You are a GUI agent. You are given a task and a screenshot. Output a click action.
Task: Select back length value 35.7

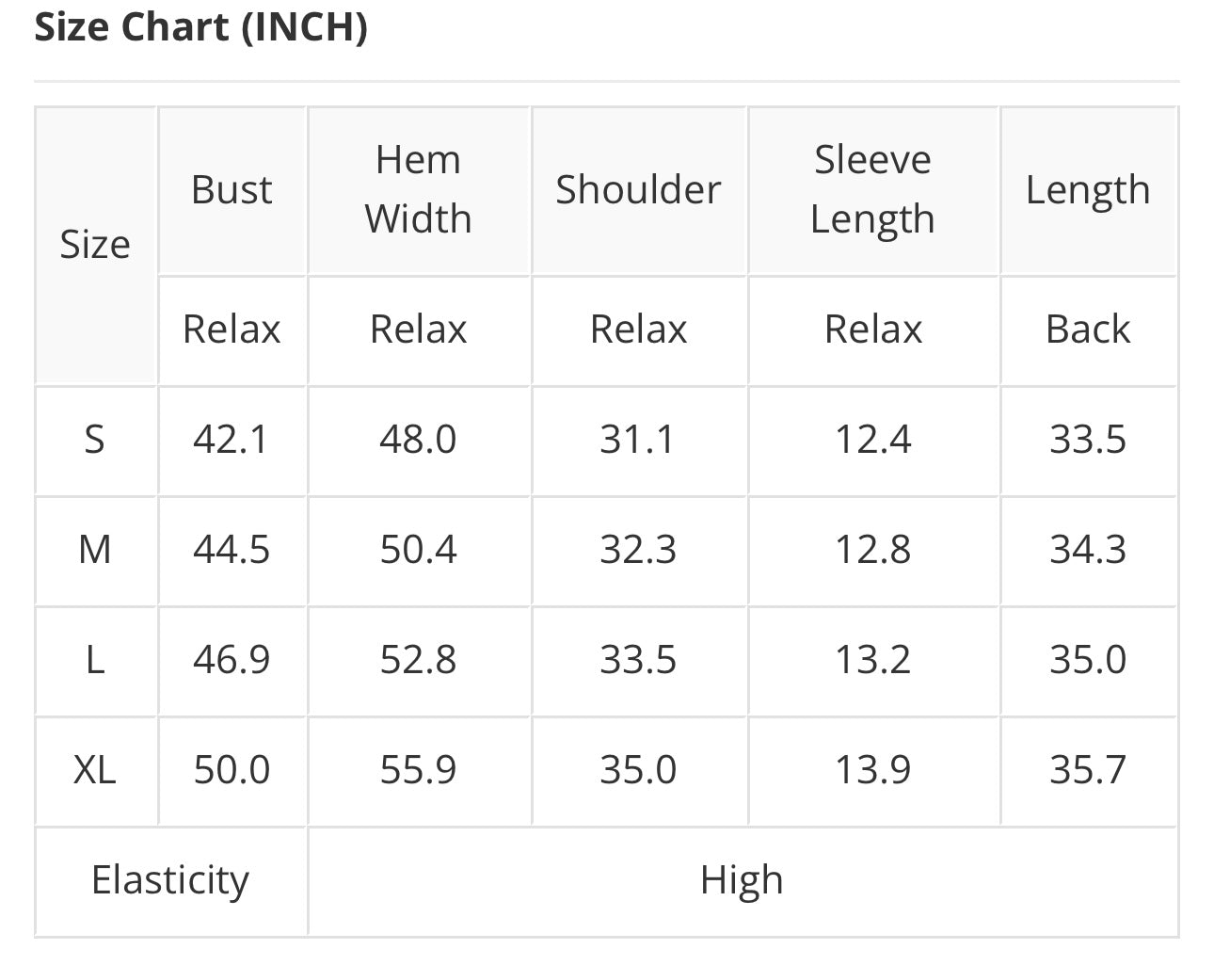click(1087, 770)
